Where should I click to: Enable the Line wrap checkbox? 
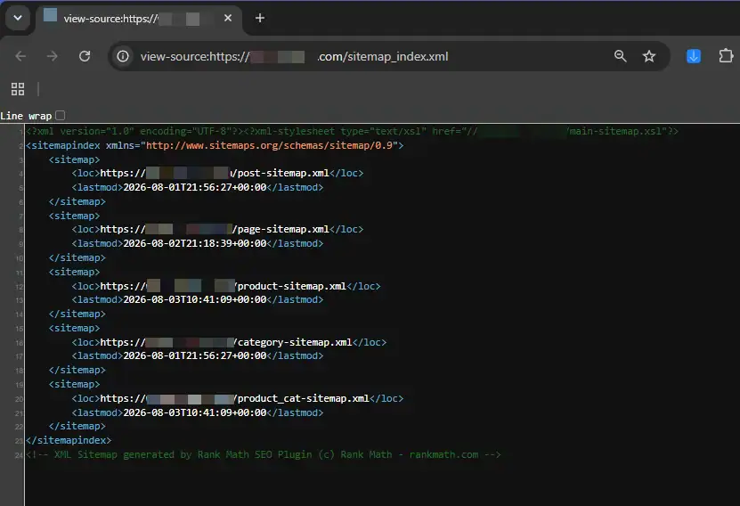point(61,115)
